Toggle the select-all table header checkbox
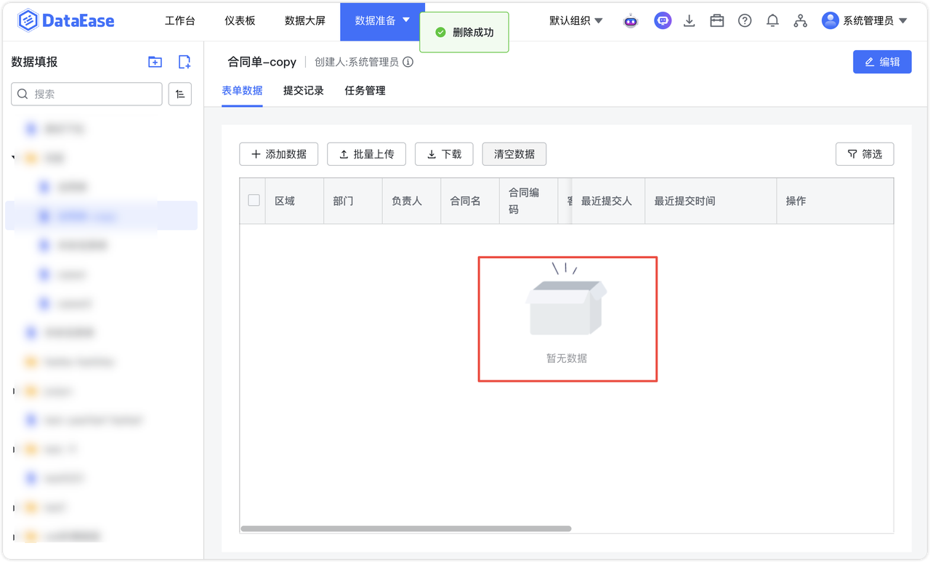930x562 pixels. coord(254,200)
